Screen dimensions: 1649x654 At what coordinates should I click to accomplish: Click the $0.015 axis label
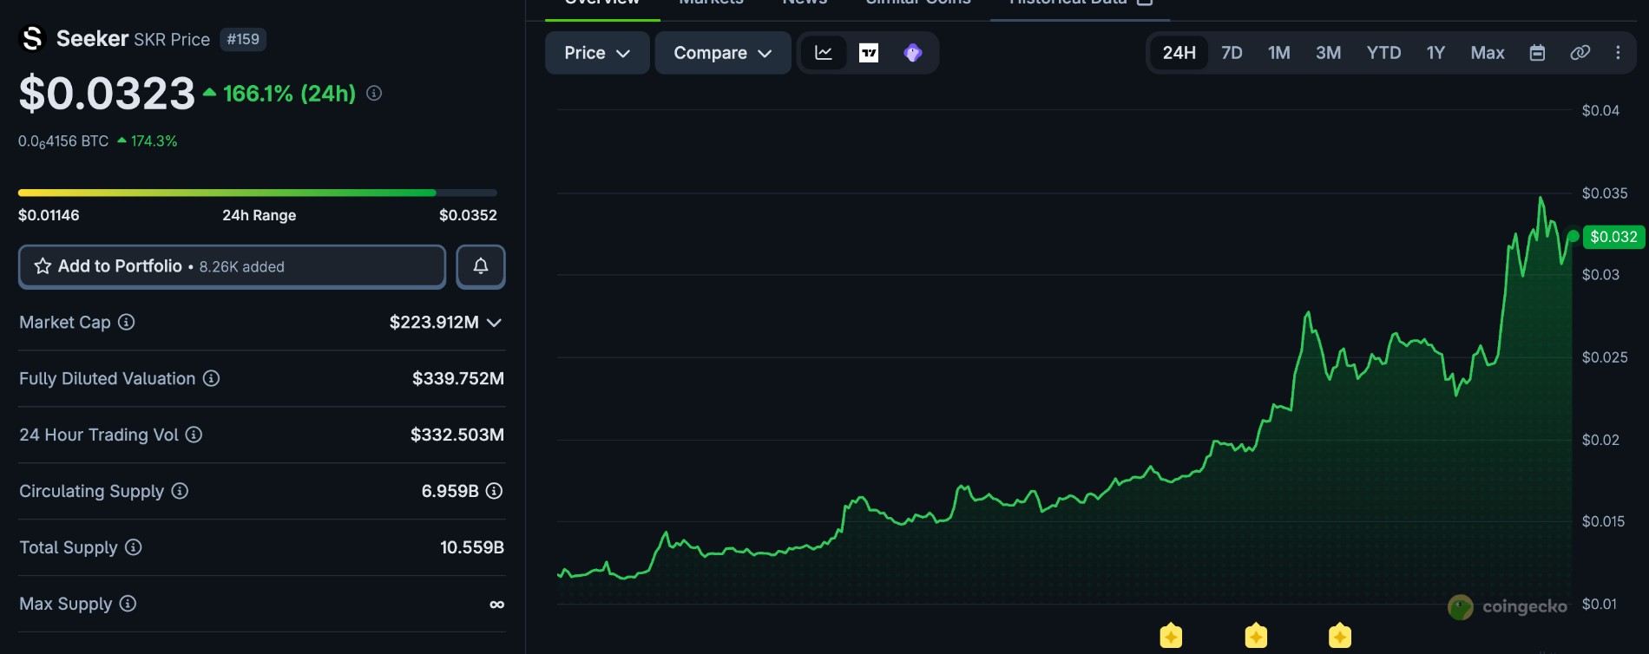click(x=1603, y=521)
